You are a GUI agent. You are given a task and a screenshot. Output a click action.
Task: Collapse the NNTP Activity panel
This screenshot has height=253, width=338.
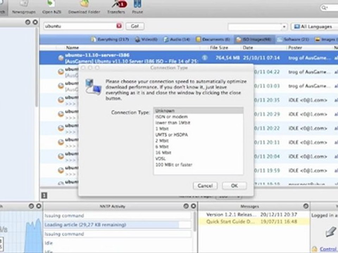click(x=186, y=206)
